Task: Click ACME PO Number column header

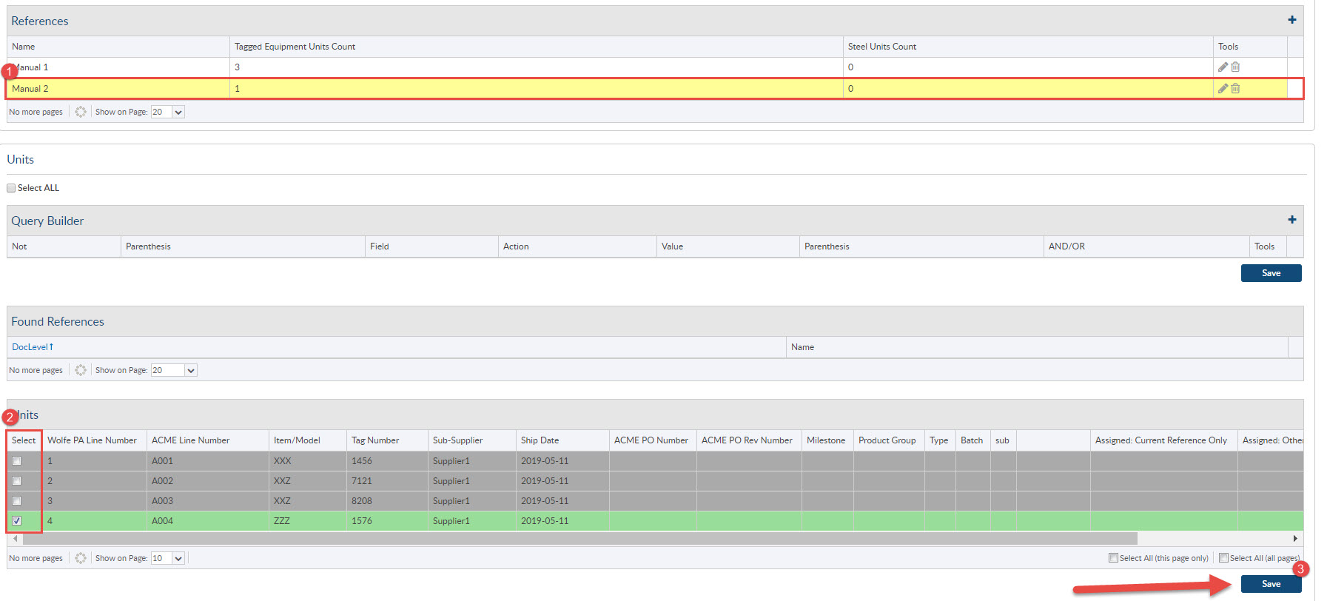Action: tap(651, 440)
